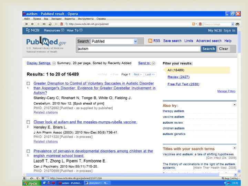Open the Display Settings dropdown arrow
The height and width of the screenshot is (186, 248).
pyautogui.click(x=54, y=63)
